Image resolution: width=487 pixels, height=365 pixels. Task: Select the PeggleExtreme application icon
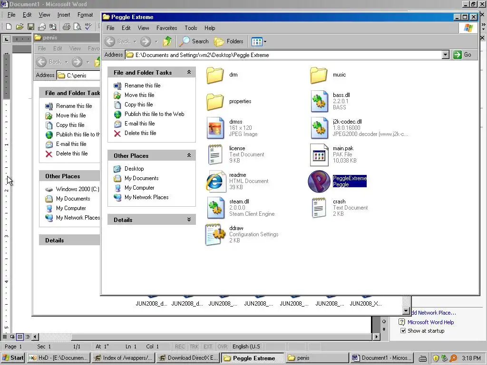pyautogui.click(x=319, y=181)
